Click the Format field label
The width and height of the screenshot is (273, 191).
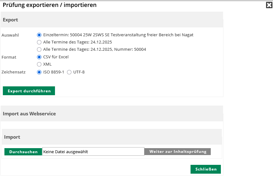click(x=9, y=57)
